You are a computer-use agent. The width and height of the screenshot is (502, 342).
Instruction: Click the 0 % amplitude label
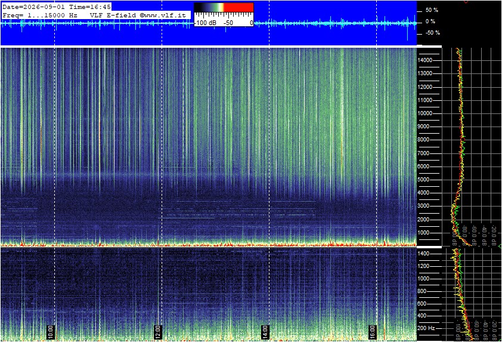click(430, 21)
